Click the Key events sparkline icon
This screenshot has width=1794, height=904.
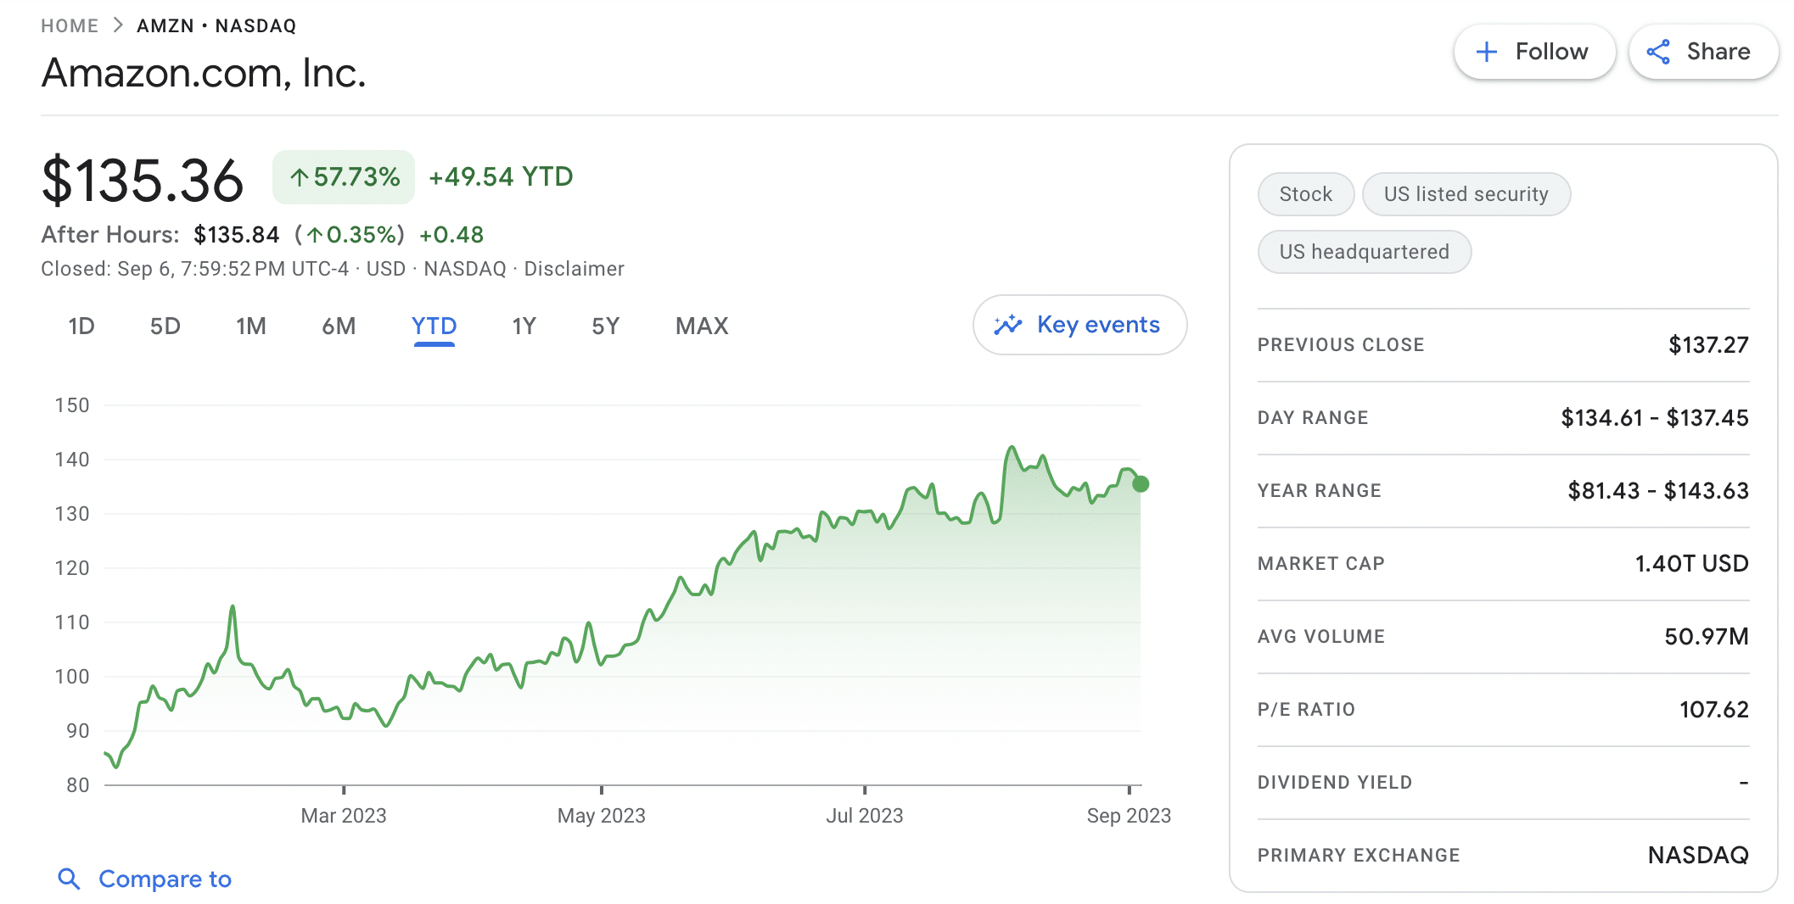coord(1008,325)
